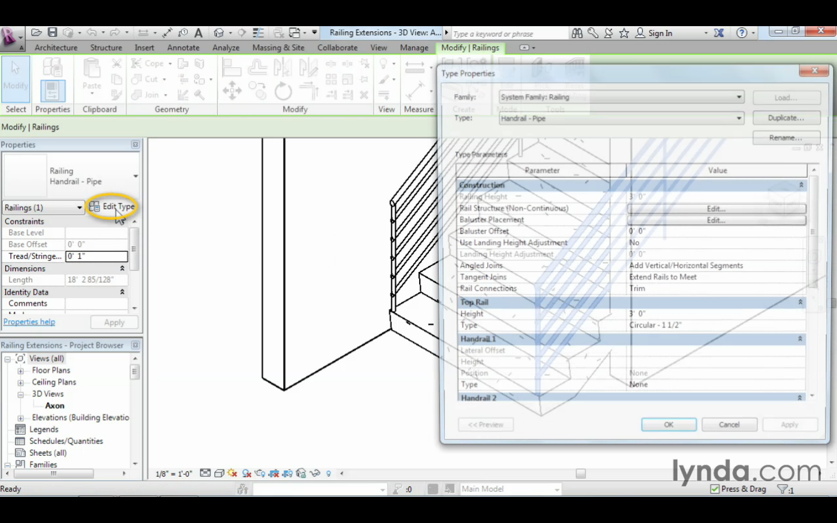Click the Offset tool icon in Modify panel
This screenshot has width=837, height=523.
click(x=257, y=67)
